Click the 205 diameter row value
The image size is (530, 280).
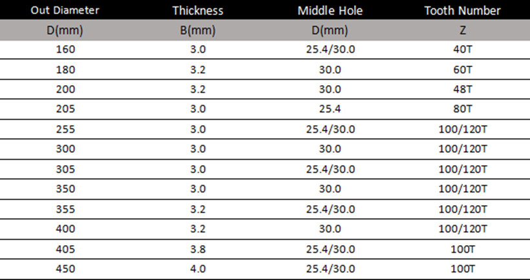[65, 109]
